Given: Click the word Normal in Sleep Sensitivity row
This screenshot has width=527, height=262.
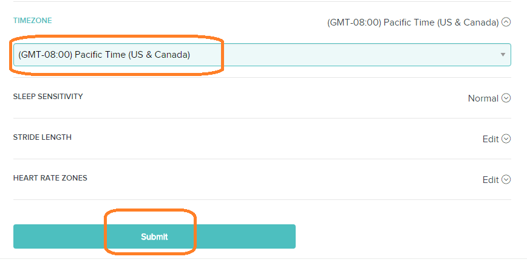Looking at the screenshot, I should 483,98.
